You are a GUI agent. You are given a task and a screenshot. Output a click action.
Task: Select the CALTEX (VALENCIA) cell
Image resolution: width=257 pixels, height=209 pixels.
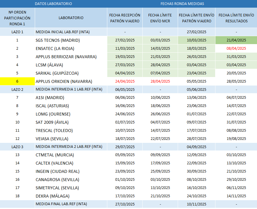71,163
